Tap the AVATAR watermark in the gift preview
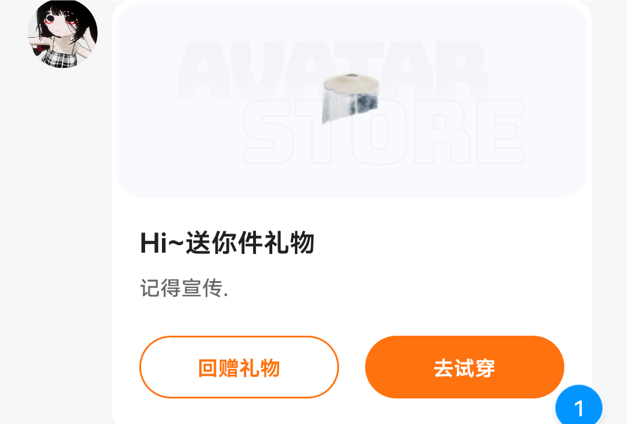Screen dimensions: 627x424 [332, 71]
